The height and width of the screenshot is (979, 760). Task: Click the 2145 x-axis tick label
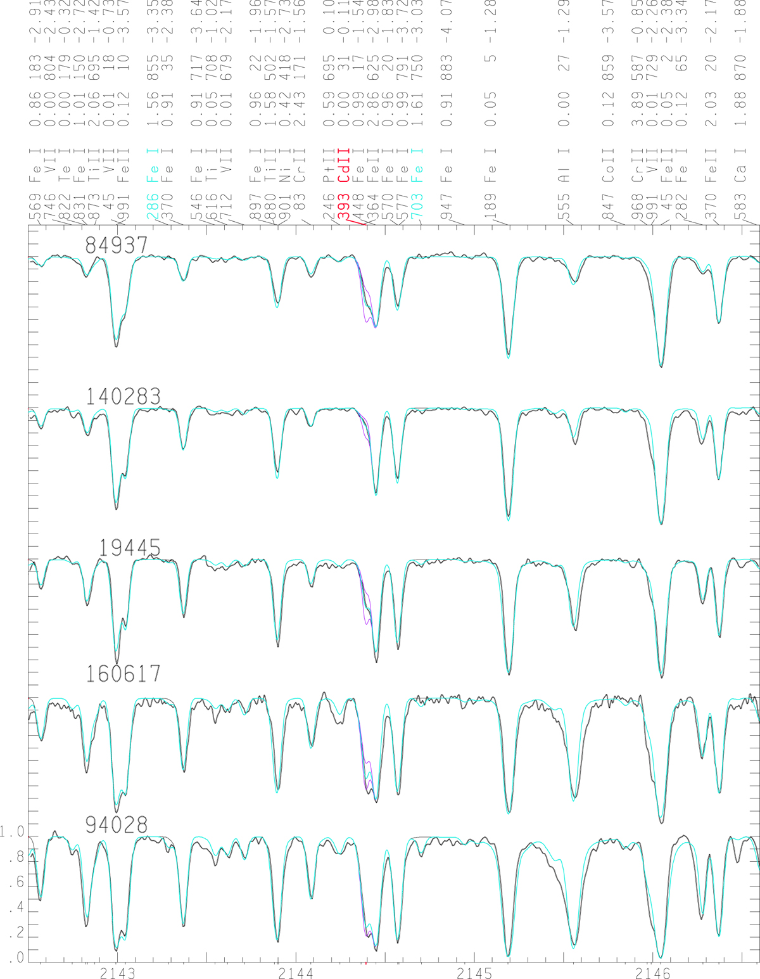click(x=474, y=972)
